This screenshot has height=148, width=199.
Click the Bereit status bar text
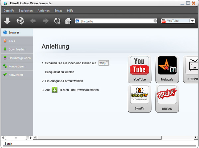tap(9, 144)
